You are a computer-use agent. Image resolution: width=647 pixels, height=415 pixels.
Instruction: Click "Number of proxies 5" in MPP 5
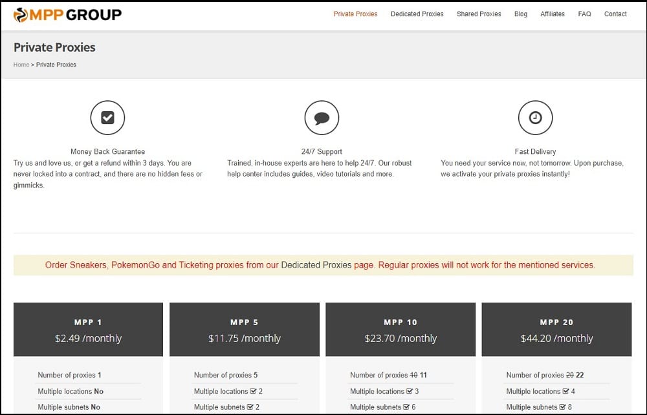(x=226, y=375)
